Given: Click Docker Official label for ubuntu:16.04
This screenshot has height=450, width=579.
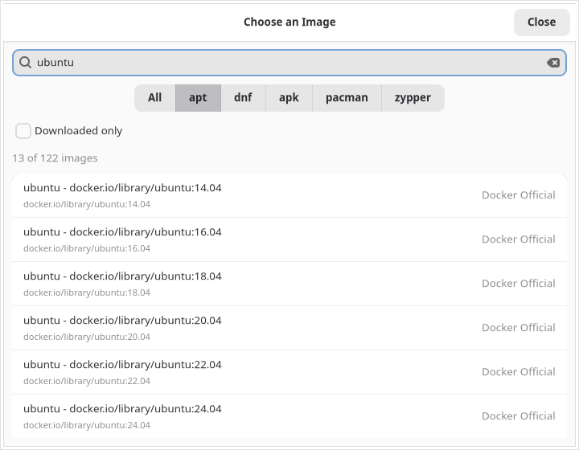Looking at the screenshot, I should pyautogui.click(x=519, y=239).
